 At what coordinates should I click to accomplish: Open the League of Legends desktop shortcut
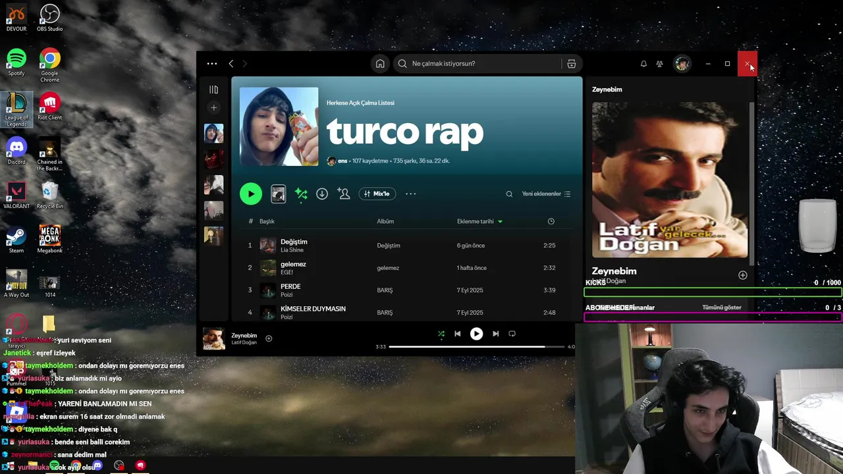(16, 110)
